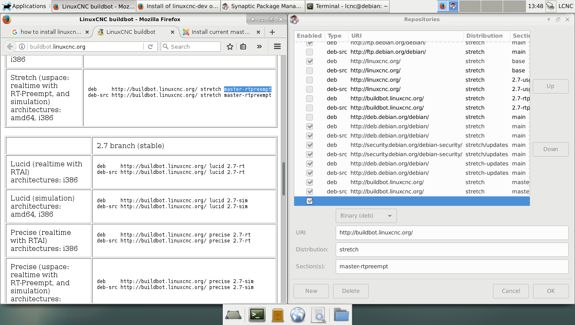This screenshot has height=325, width=575.
Task: Switch to Synaptic Package Manager taskbar window
Action: click(263, 6)
